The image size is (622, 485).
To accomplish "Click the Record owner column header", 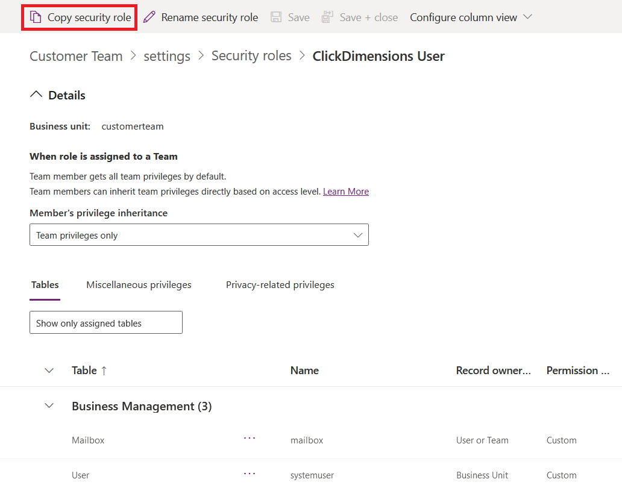I will [x=494, y=371].
